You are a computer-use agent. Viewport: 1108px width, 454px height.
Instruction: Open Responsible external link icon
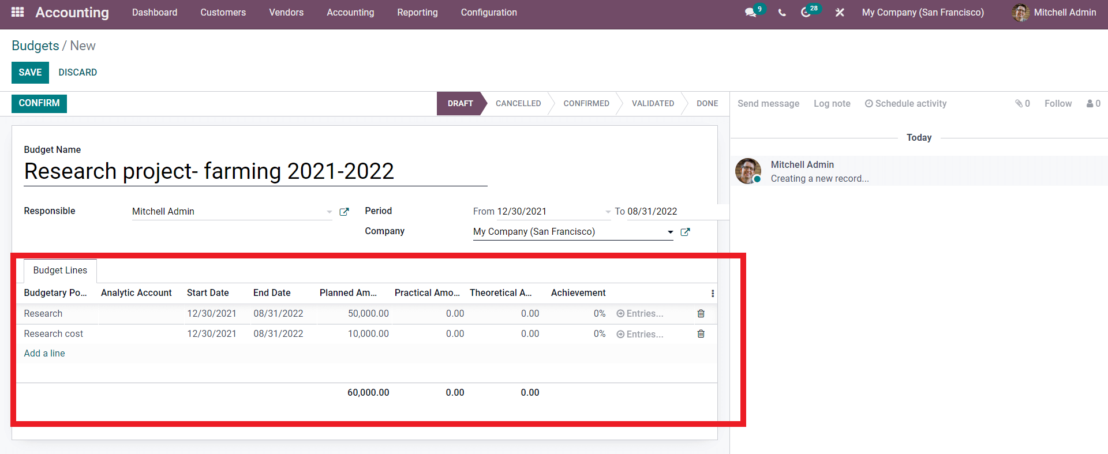(344, 212)
